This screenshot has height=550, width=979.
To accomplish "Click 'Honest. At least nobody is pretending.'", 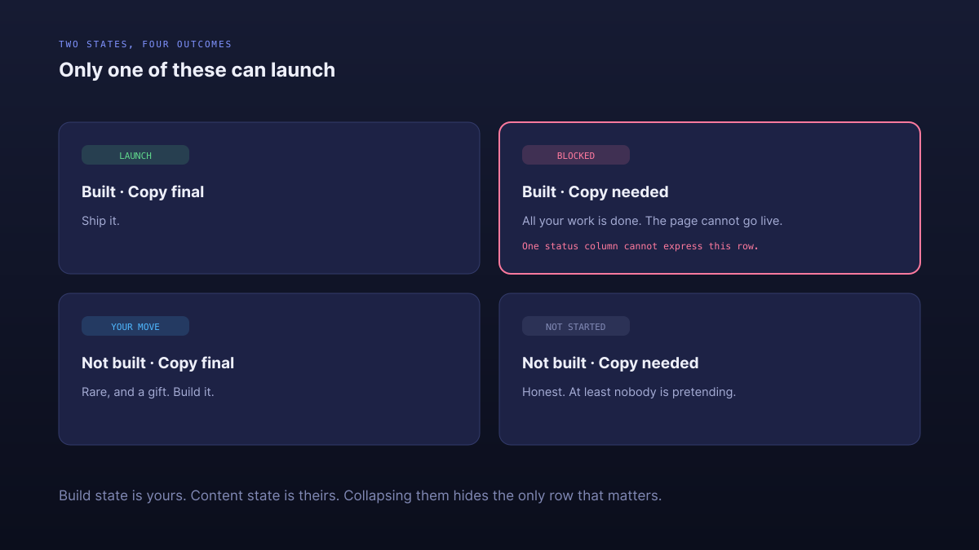I will click(x=629, y=392).
